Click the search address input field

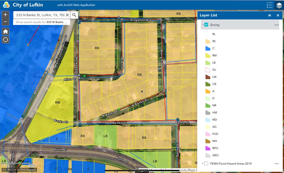[40, 15]
